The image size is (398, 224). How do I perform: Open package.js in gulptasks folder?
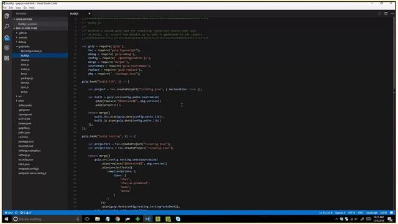[x=27, y=78]
